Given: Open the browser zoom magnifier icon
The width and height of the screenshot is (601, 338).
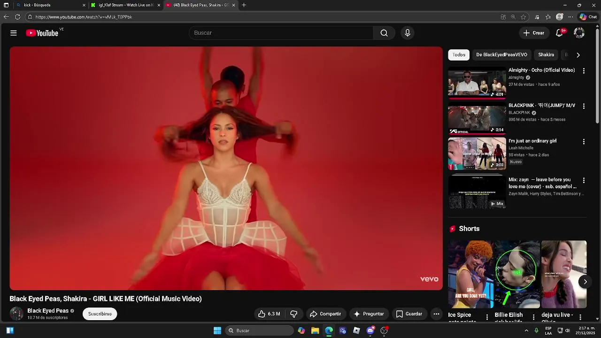Looking at the screenshot, I should point(513,17).
